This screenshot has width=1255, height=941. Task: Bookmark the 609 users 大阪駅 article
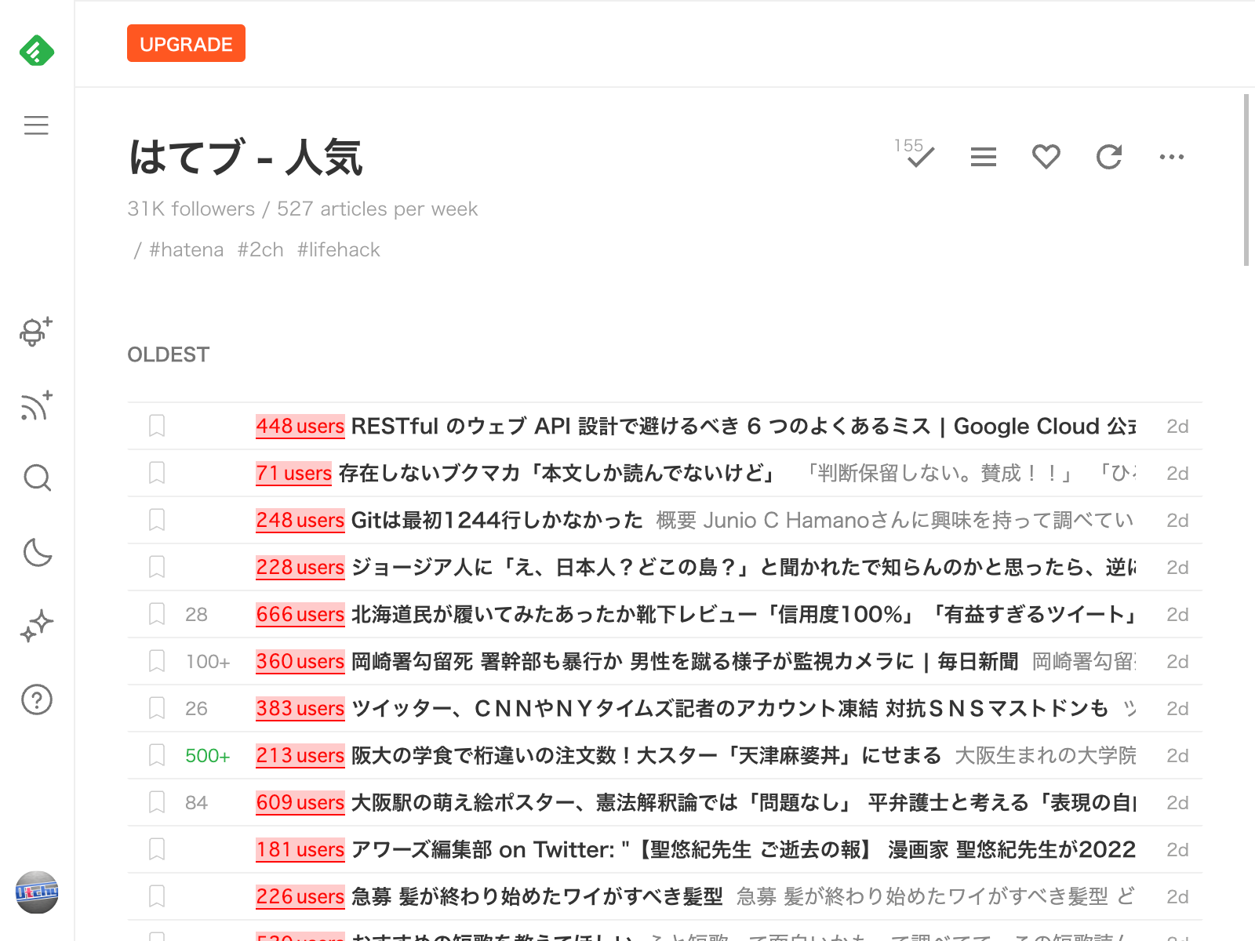coord(157,802)
